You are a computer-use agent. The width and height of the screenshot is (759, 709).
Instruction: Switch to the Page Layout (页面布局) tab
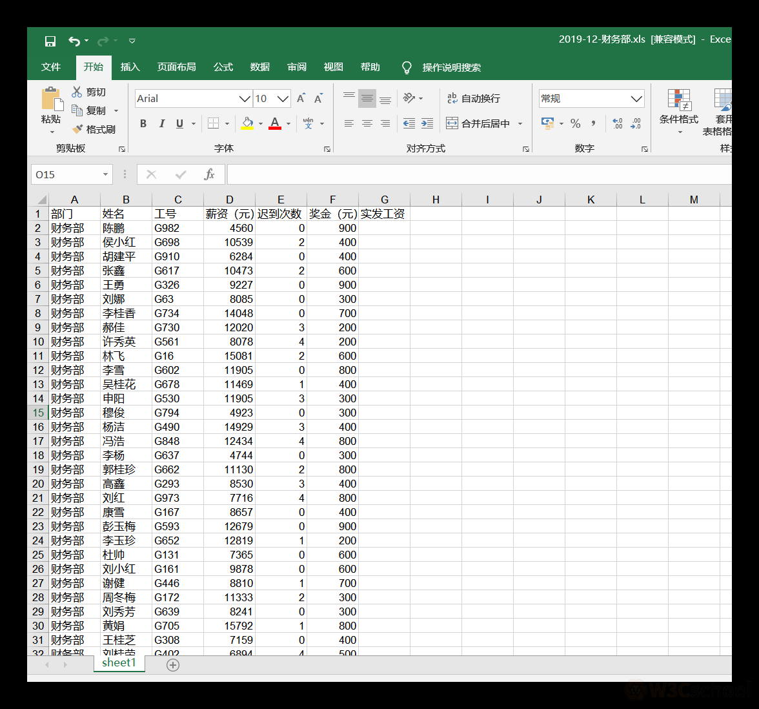(176, 67)
